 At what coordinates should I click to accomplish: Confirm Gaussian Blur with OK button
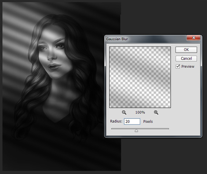pos(186,50)
